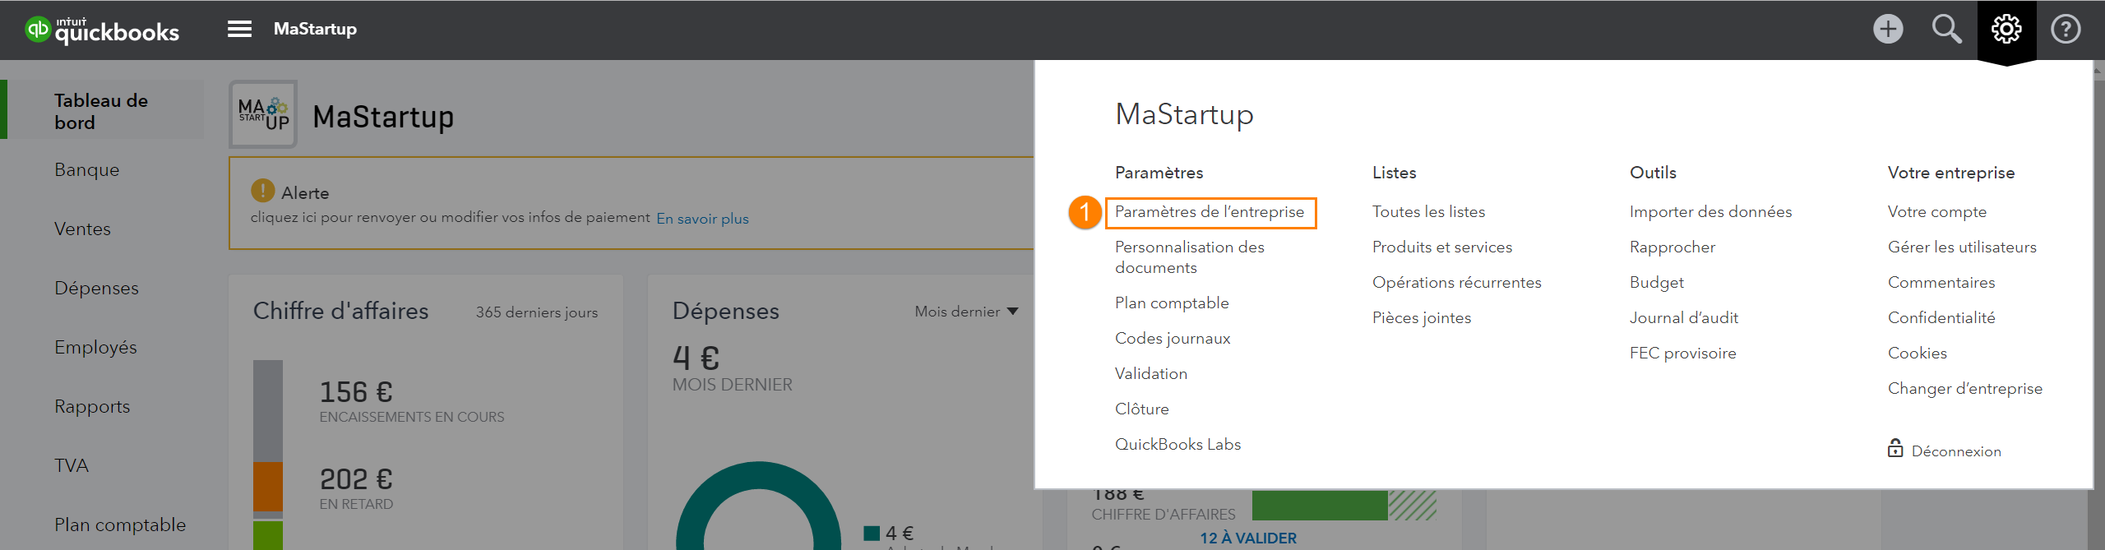Click the 156 € encaissements en cours amount
The image size is (2105, 550).
click(356, 392)
